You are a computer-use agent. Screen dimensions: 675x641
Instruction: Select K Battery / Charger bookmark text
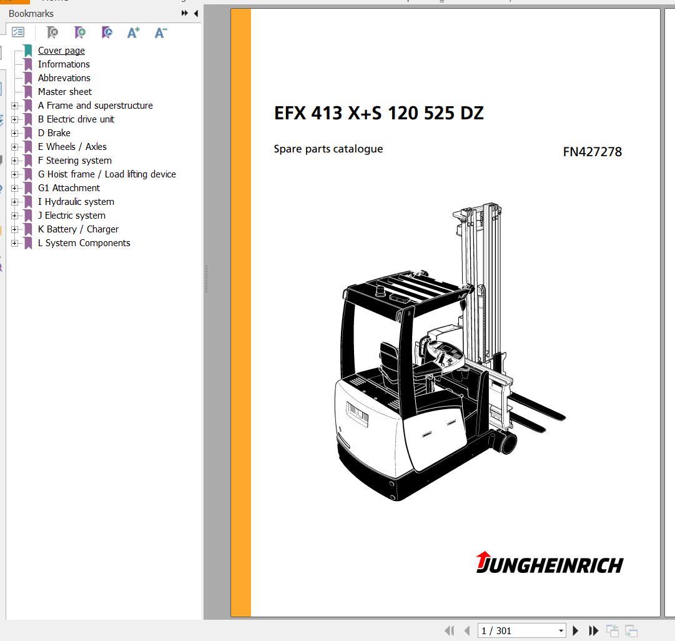click(x=78, y=230)
